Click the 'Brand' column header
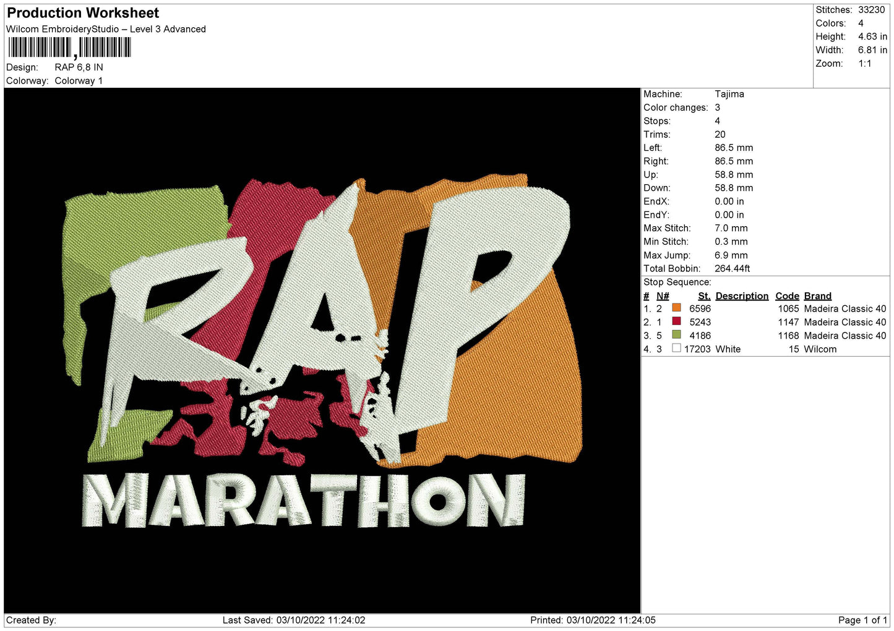894x631 pixels. tap(818, 296)
